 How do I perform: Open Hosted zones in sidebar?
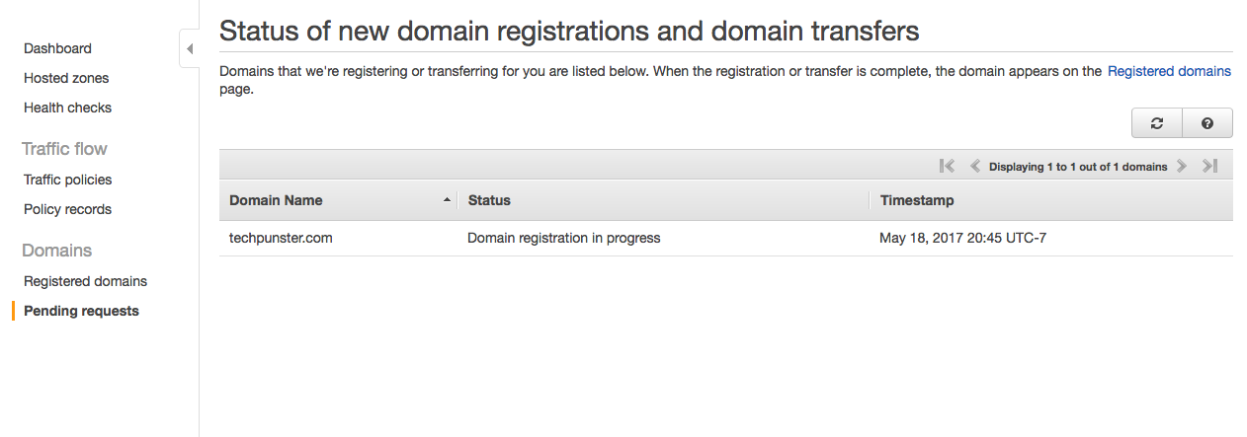[x=66, y=78]
